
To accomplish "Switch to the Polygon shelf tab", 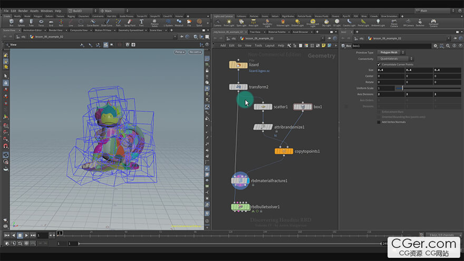I will pyautogui.click(x=37, y=16).
